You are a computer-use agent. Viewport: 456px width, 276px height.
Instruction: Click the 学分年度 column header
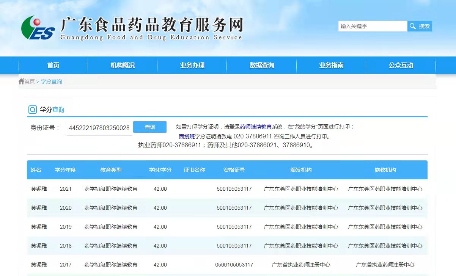click(x=66, y=170)
